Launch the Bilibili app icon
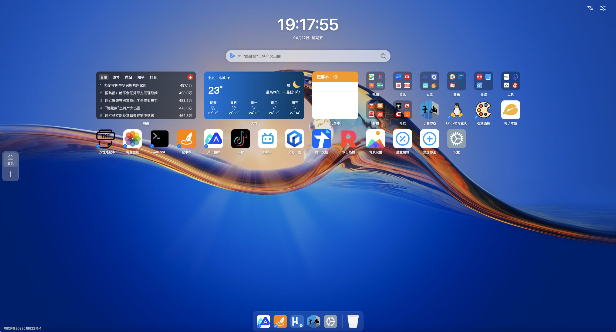 [x=267, y=139]
